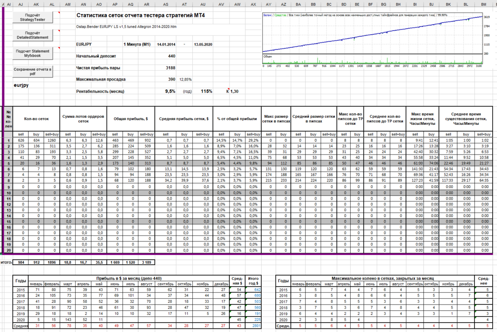The height and width of the screenshot is (332, 497).
Task: Select Прибыль в $ за месяц header
Action: (129, 278)
